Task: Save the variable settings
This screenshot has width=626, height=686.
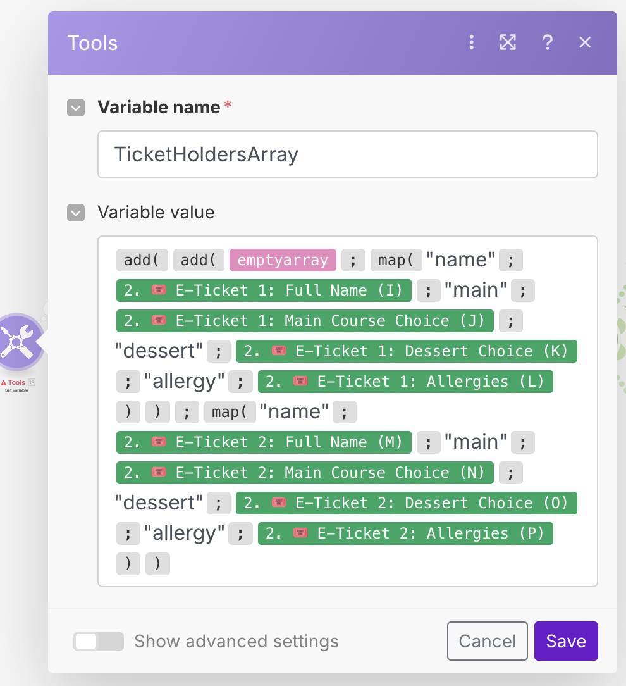Action: [x=566, y=641]
